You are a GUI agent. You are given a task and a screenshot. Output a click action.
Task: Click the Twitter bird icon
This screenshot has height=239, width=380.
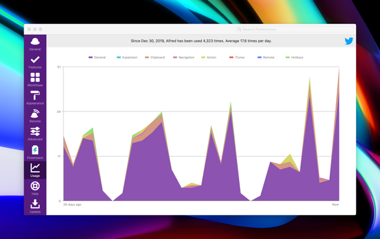click(349, 41)
